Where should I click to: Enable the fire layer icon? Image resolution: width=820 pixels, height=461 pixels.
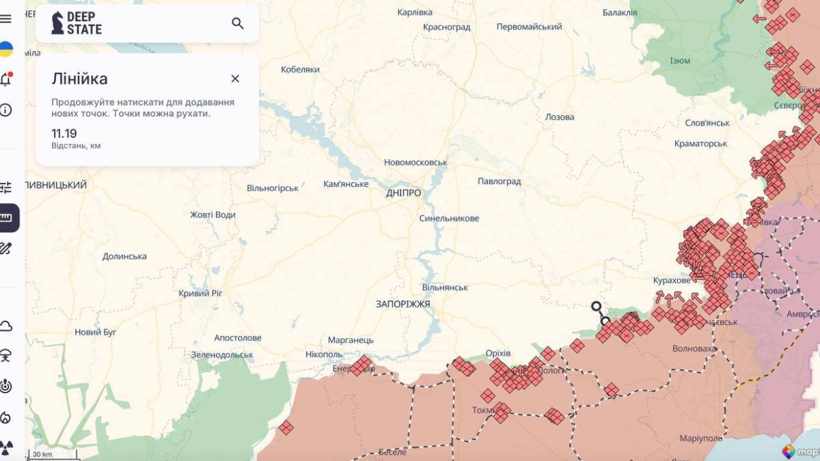pyautogui.click(x=6, y=417)
